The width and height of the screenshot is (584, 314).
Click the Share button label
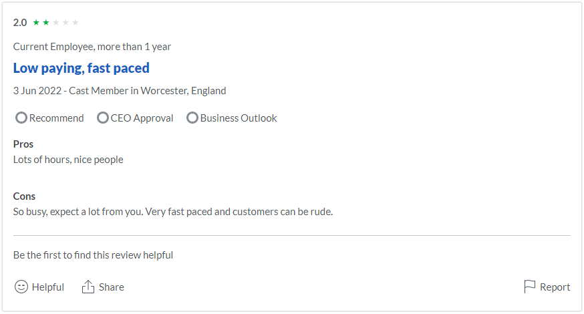[x=112, y=287]
